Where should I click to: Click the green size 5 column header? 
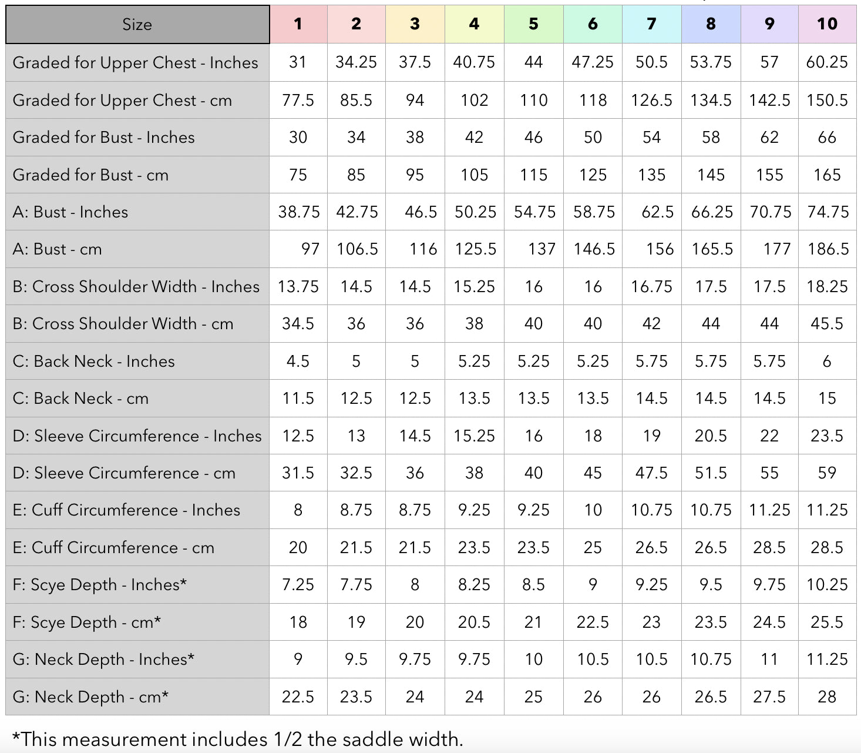pos(533,24)
